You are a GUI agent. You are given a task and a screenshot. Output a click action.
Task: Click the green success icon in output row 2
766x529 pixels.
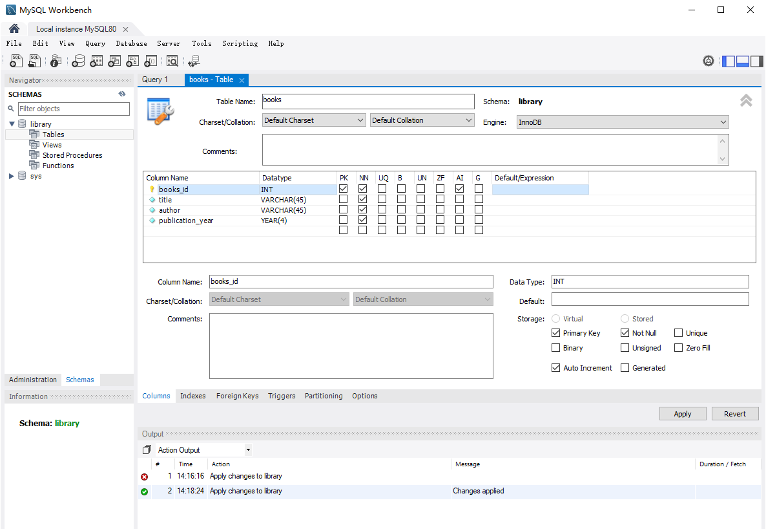(145, 491)
